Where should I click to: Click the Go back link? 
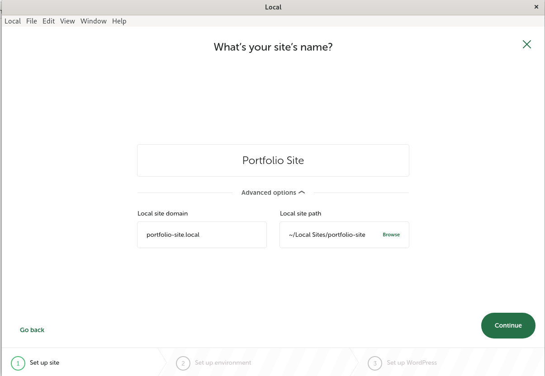pyautogui.click(x=32, y=330)
